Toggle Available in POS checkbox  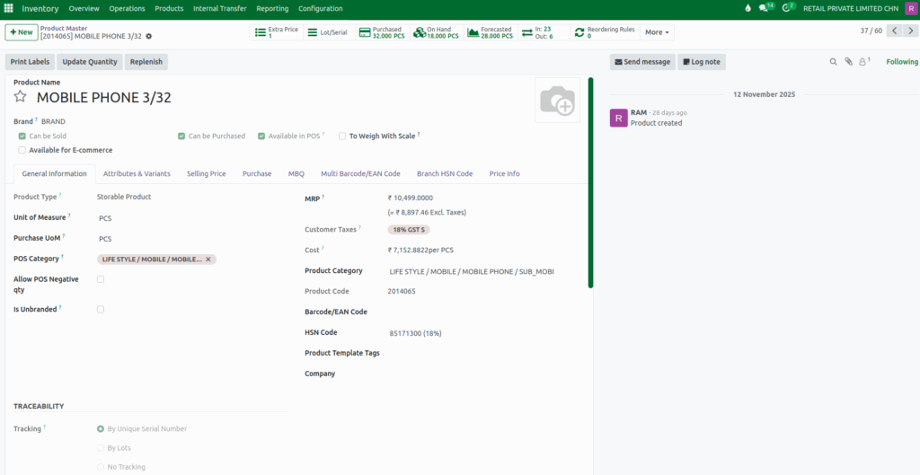click(x=261, y=136)
